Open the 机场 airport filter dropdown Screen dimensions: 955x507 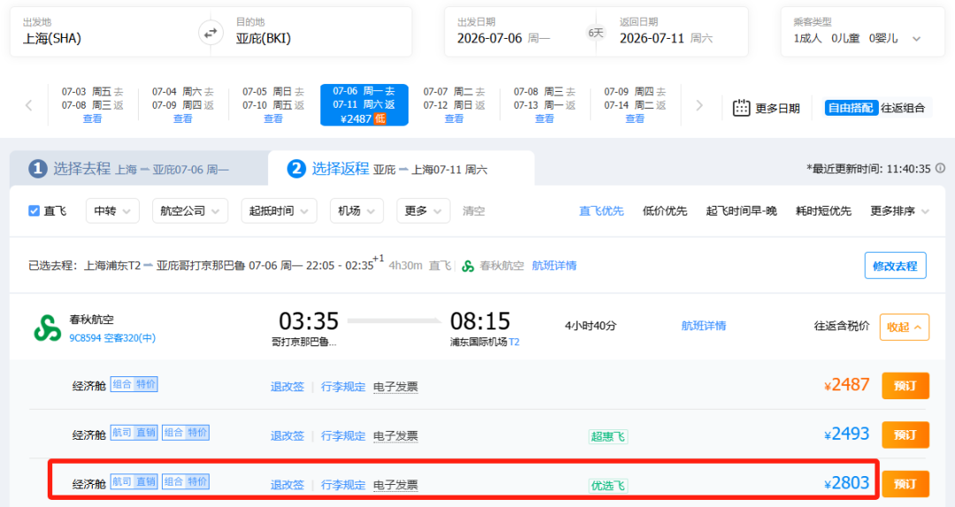pyautogui.click(x=357, y=210)
